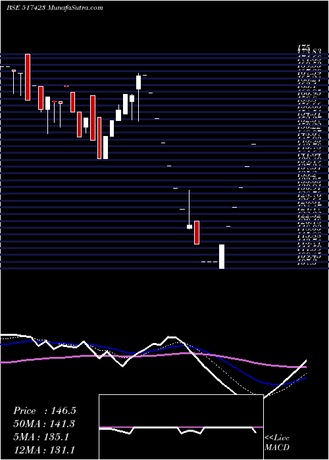Select the 12MA : 131.1 value
Screen dimensions: 329x460
coord(44,450)
